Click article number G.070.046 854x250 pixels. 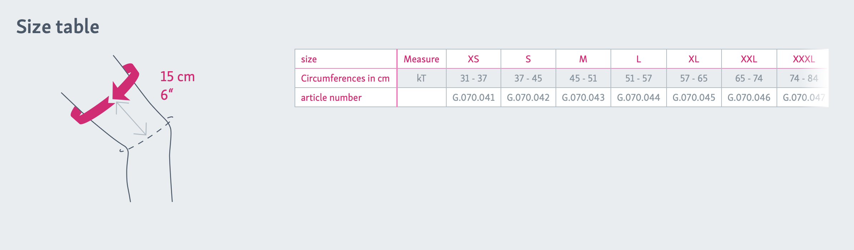(x=749, y=98)
